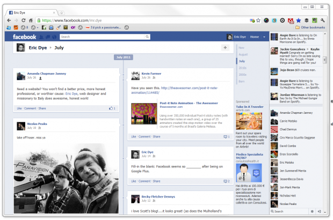
Task: Open Jordan Wiseman's Spotify ticker story
Action: point(296,98)
